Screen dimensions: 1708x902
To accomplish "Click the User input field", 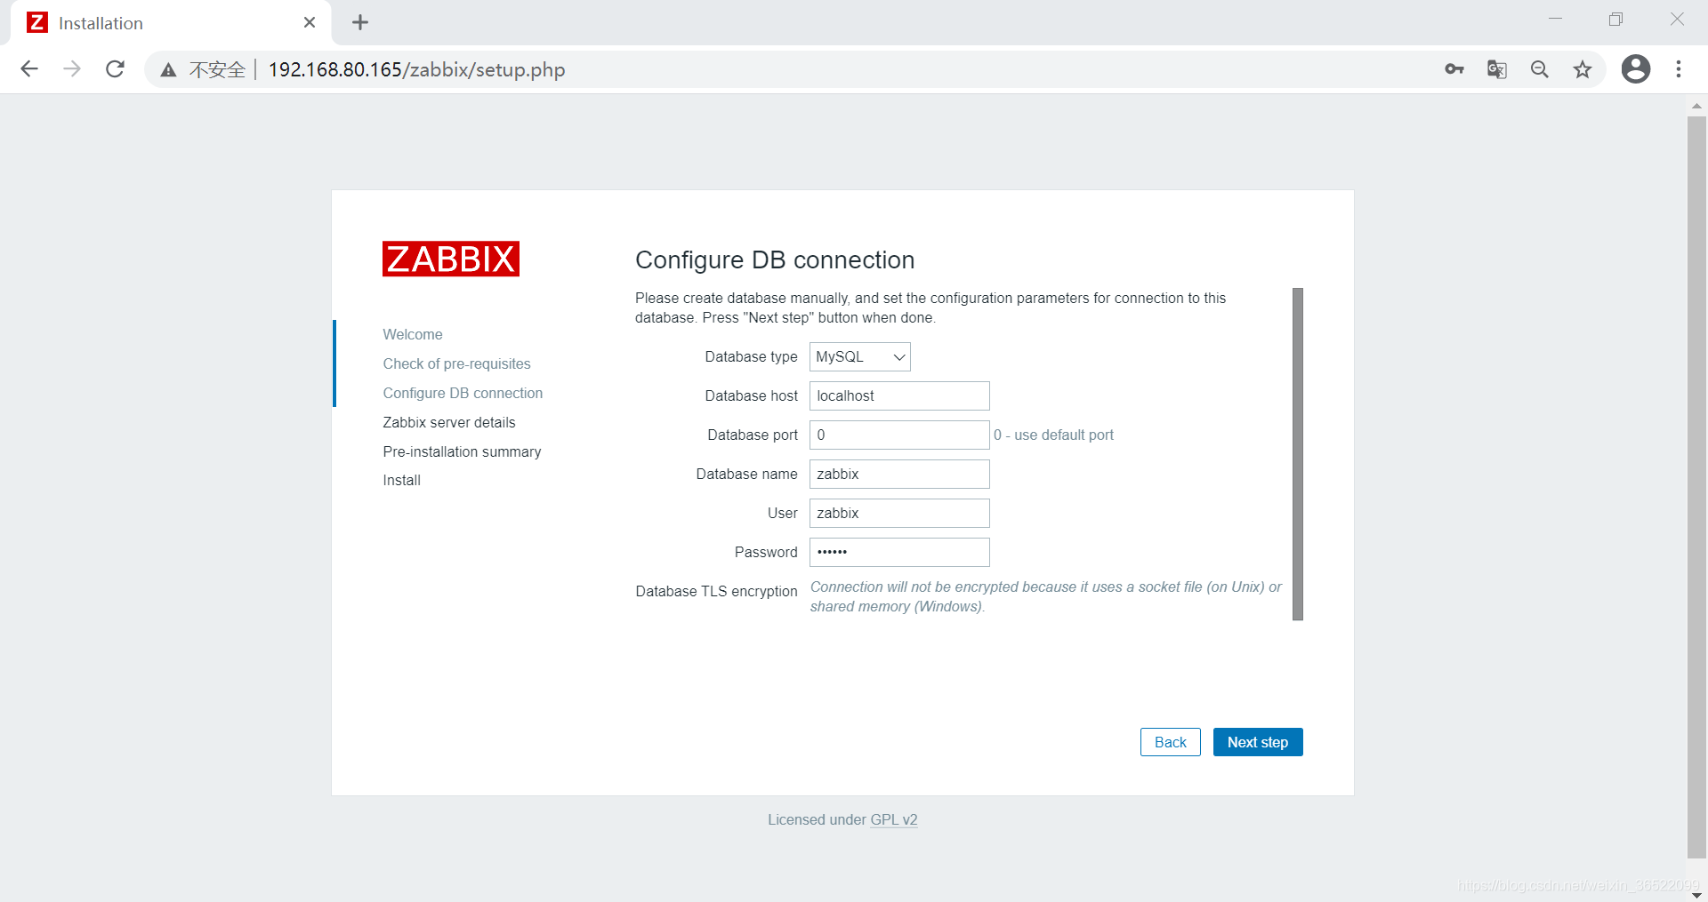I will (x=899, y=513).
